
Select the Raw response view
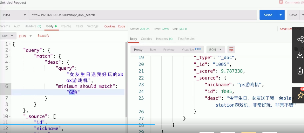(x=153, y=50)
